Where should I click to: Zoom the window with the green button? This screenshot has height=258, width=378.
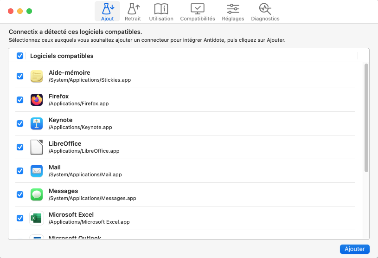29,11
